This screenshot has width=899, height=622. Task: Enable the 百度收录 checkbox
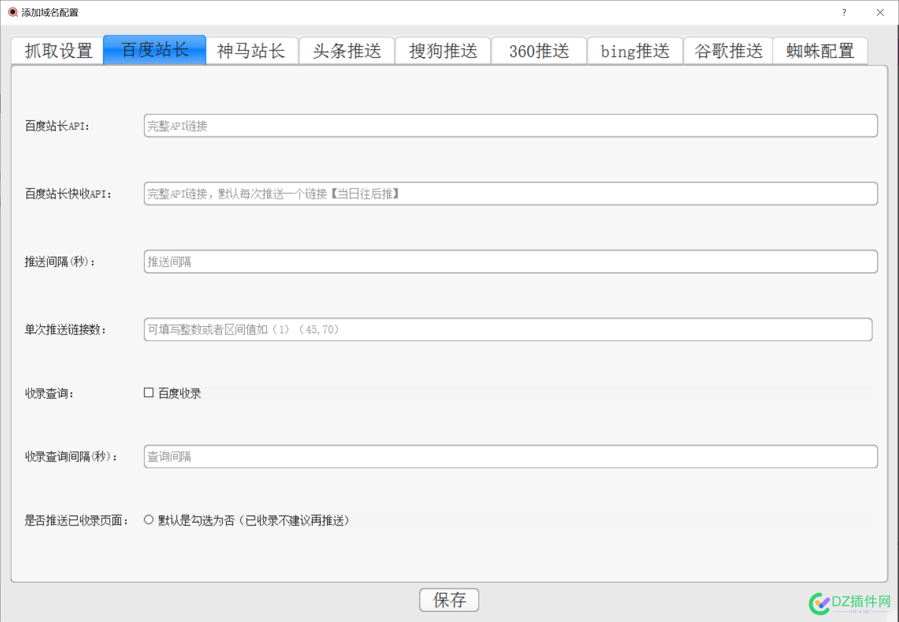pyautogui.click(x=149, y=393)
